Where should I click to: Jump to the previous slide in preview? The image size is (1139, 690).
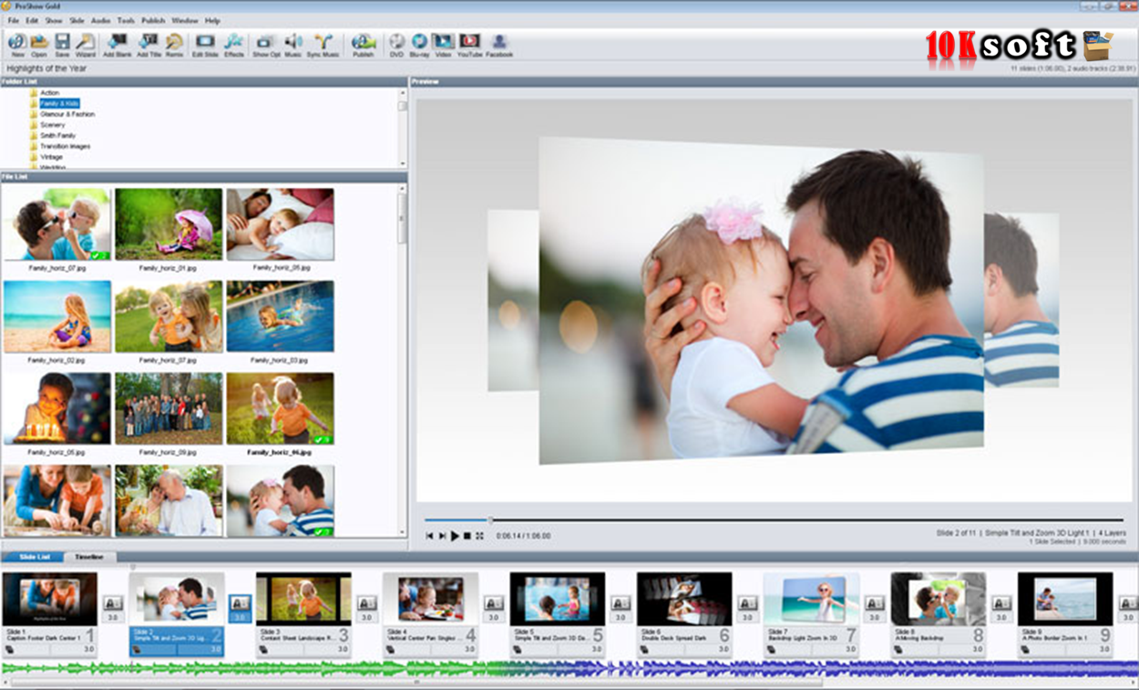[430, 536]
